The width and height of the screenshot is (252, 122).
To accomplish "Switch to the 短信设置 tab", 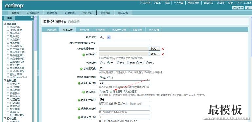I will 137,30.
